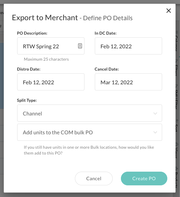Focus the PO Description text field
This screenshot has width=180, height=197.
(x=51, y=46)
